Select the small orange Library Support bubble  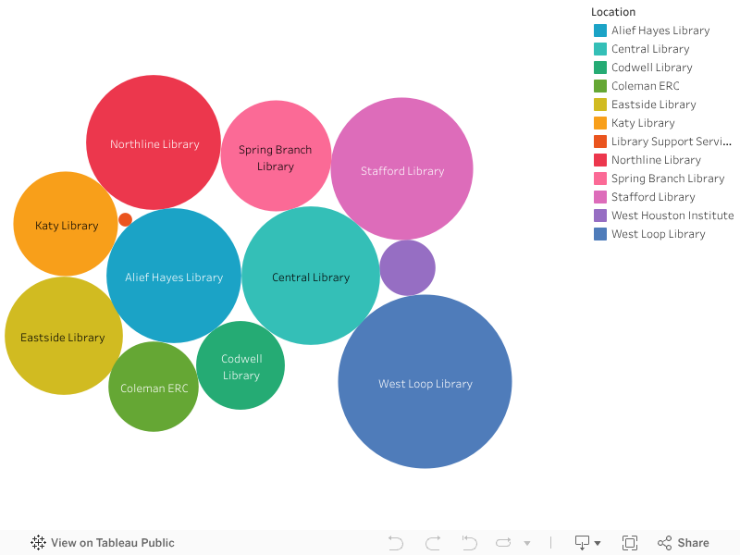pos(125,219)
